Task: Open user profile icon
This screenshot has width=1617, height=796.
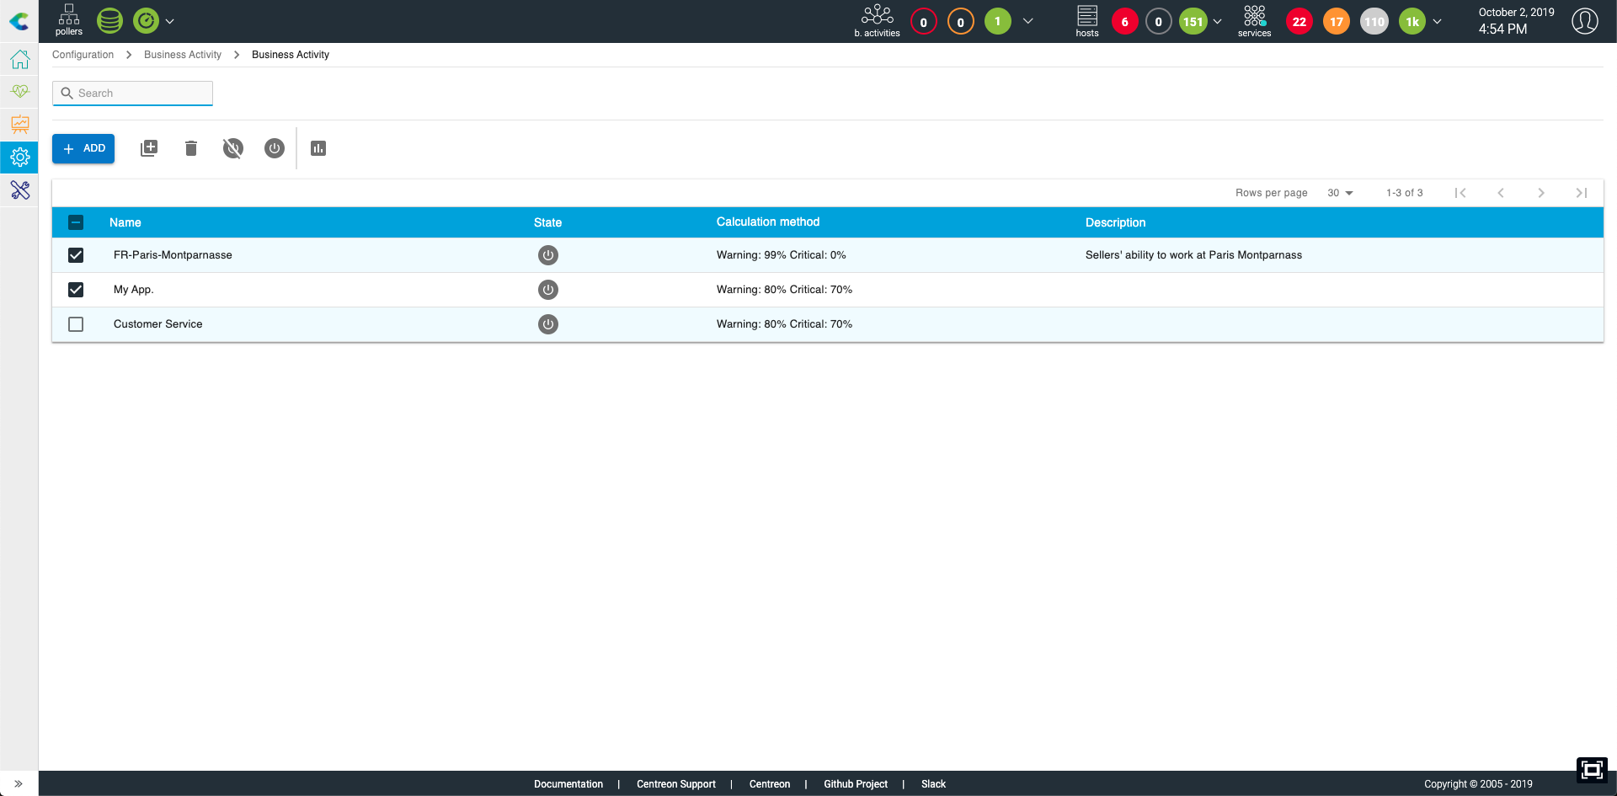Action: pyautogui.click(x=1584, y=21)
